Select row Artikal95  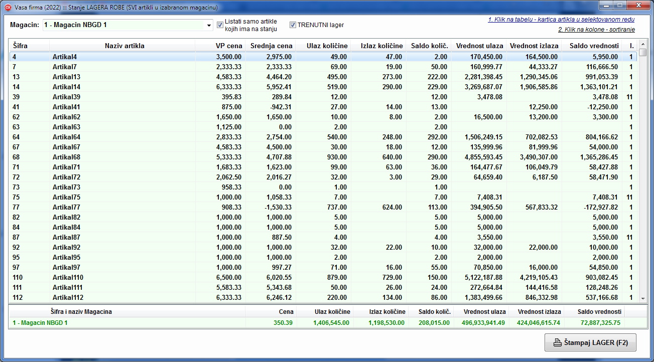click(323, 257)
